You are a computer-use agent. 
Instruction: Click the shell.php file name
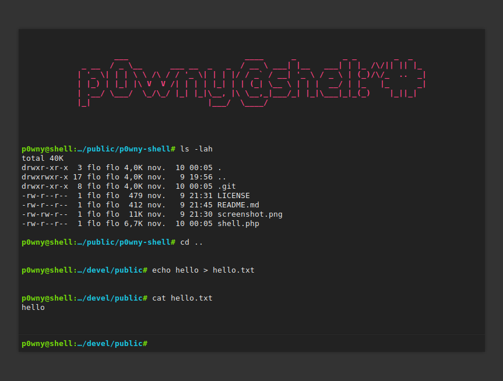[x=238, y=224]
